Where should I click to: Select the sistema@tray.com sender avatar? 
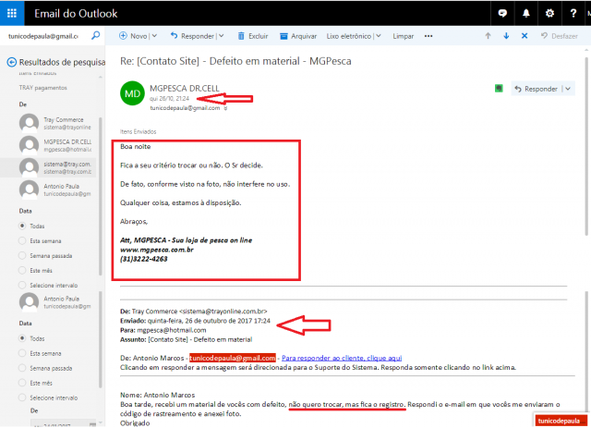click(29, 167)
